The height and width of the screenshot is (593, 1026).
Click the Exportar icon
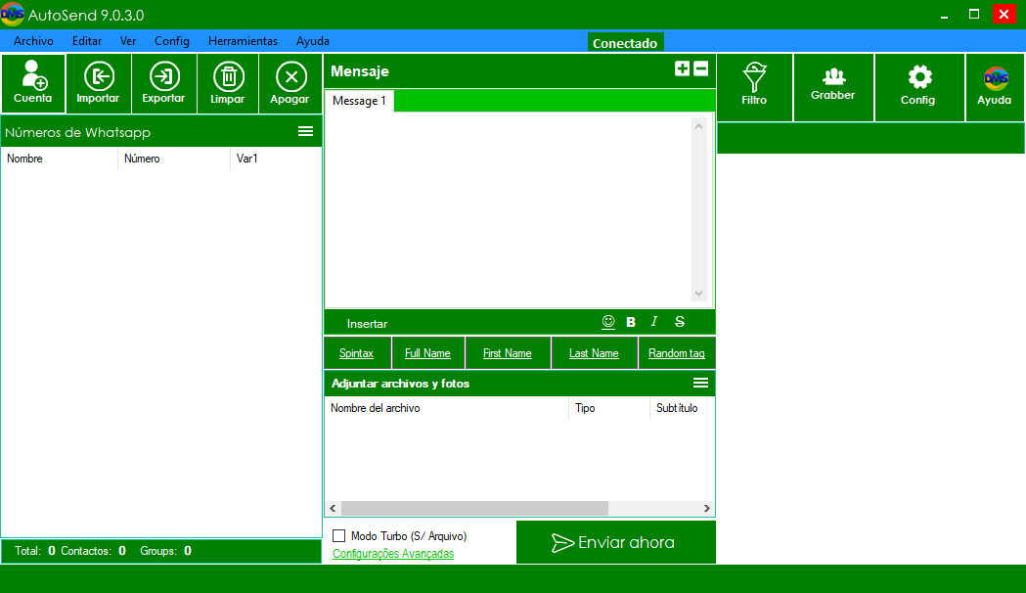tap(163, 83)
